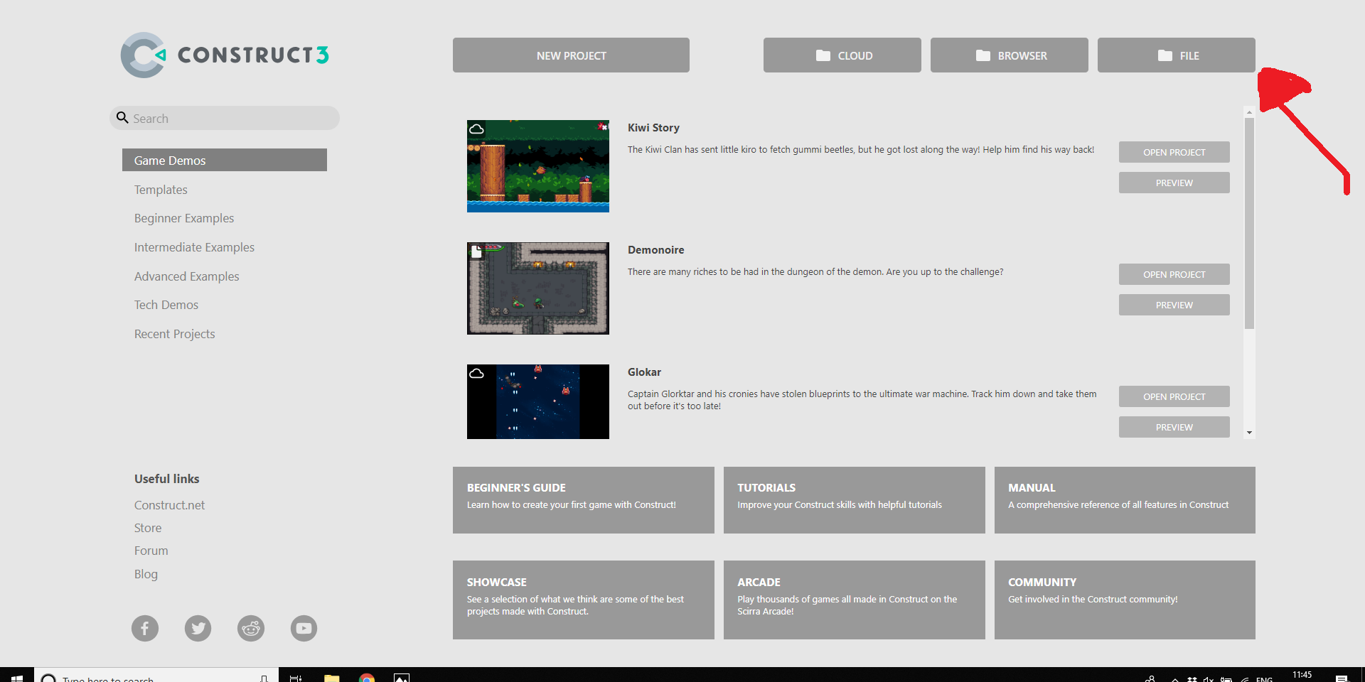Open the Manual tile

point(1125,500)
